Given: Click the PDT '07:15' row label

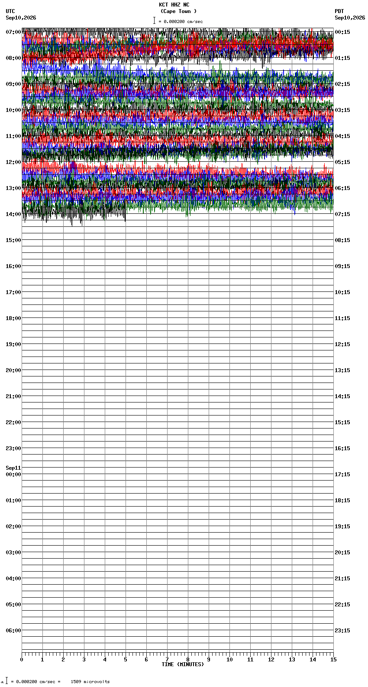Looking at the screenshot, I should pyautogui.click(x=342, y=214).
